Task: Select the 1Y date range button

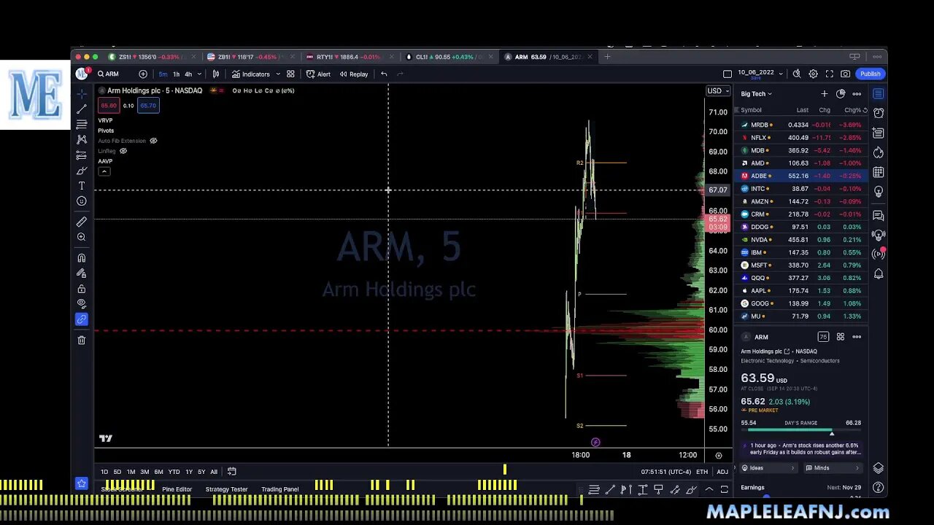Action: [x=189, y=472]
